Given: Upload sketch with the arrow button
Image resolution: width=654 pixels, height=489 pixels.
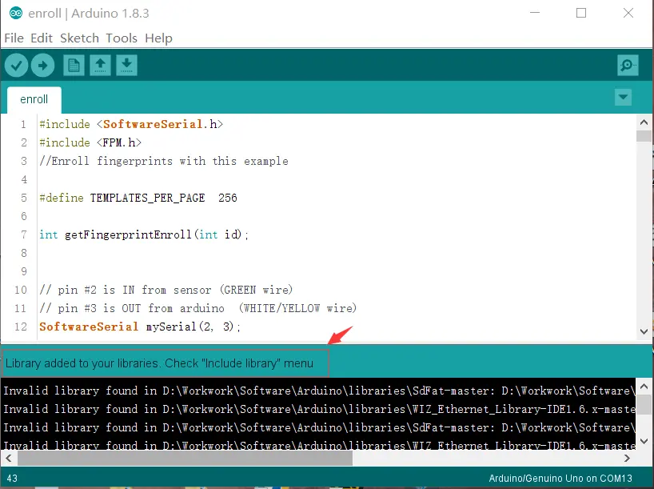Looking at the screenshot, I should [42, 65].
